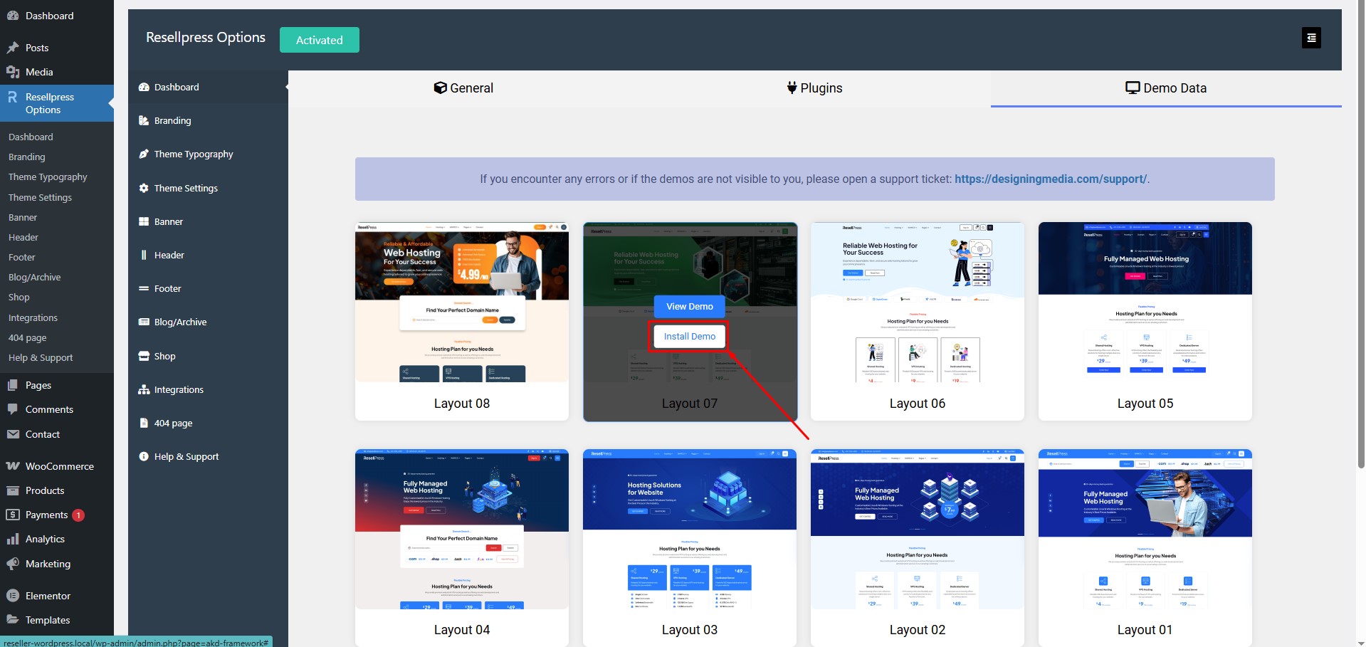Open the General tab
Viewport: 1366px width, 647px height.
(463, 88)
